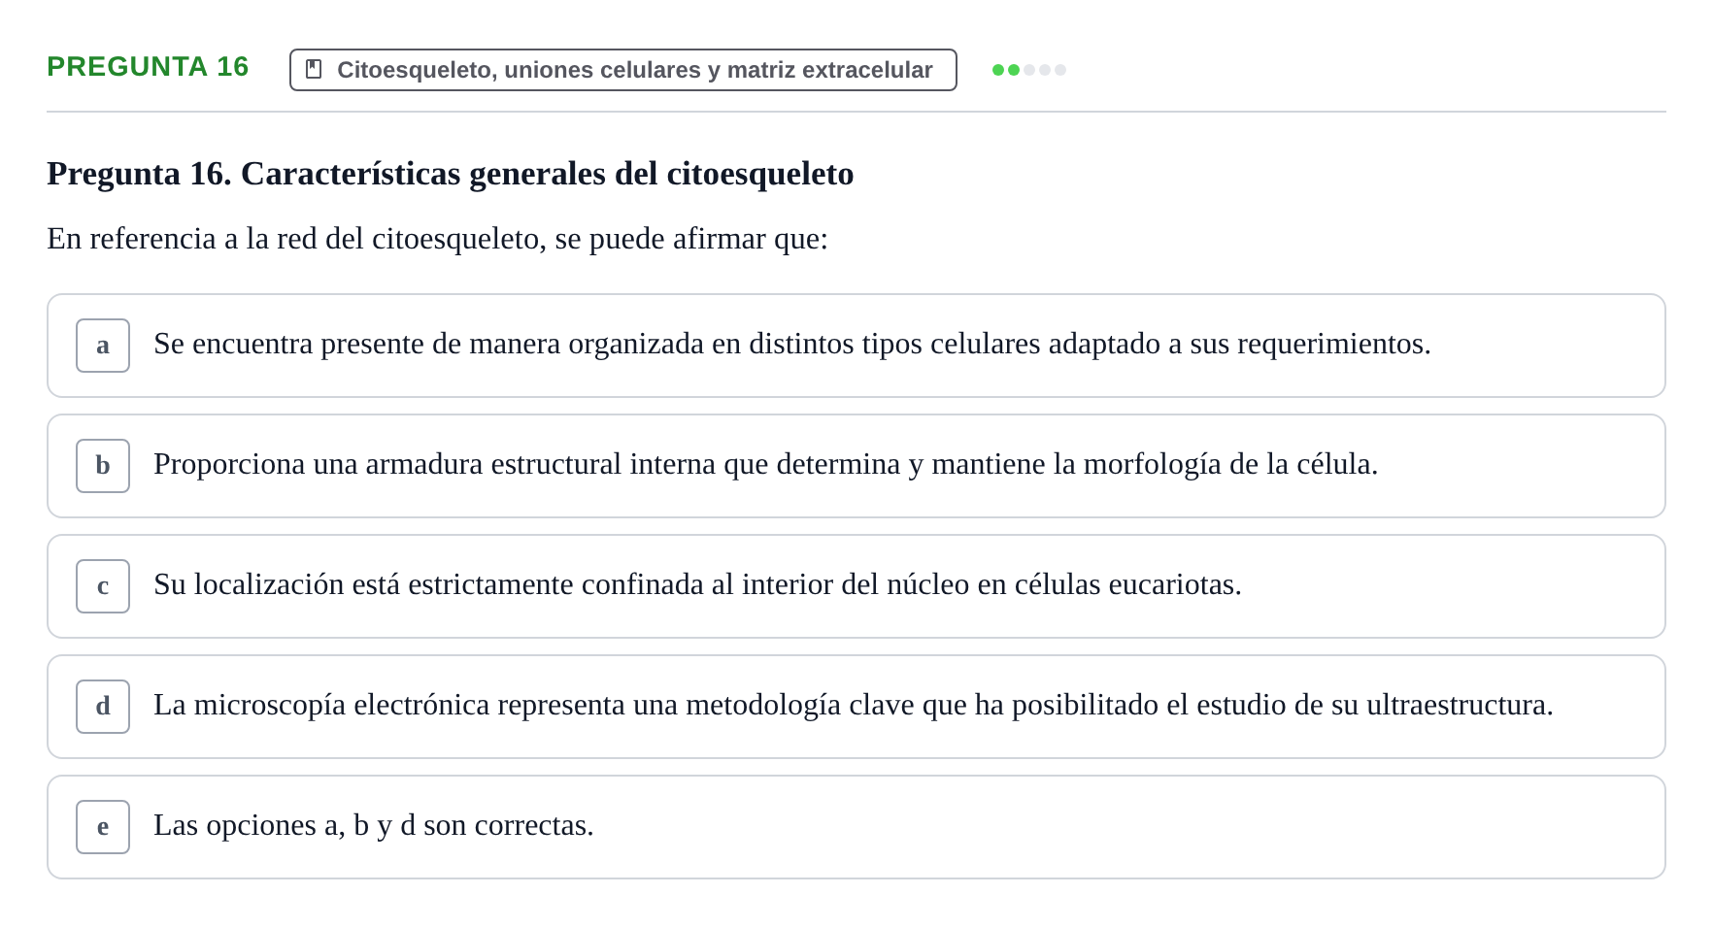The image size is (1713, 928).
Task: Select answer option a letter box
Action: 103,346
